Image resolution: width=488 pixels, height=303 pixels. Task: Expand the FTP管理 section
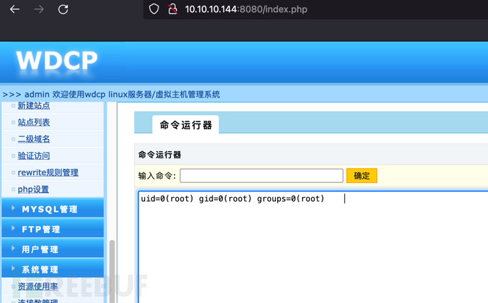click(x=52, y=229)
